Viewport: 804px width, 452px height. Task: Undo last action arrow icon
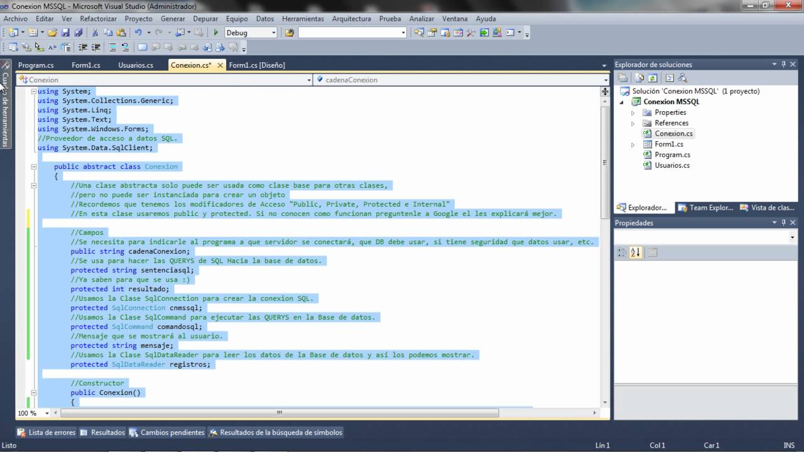pyautogui.click(x=138, y=33)
